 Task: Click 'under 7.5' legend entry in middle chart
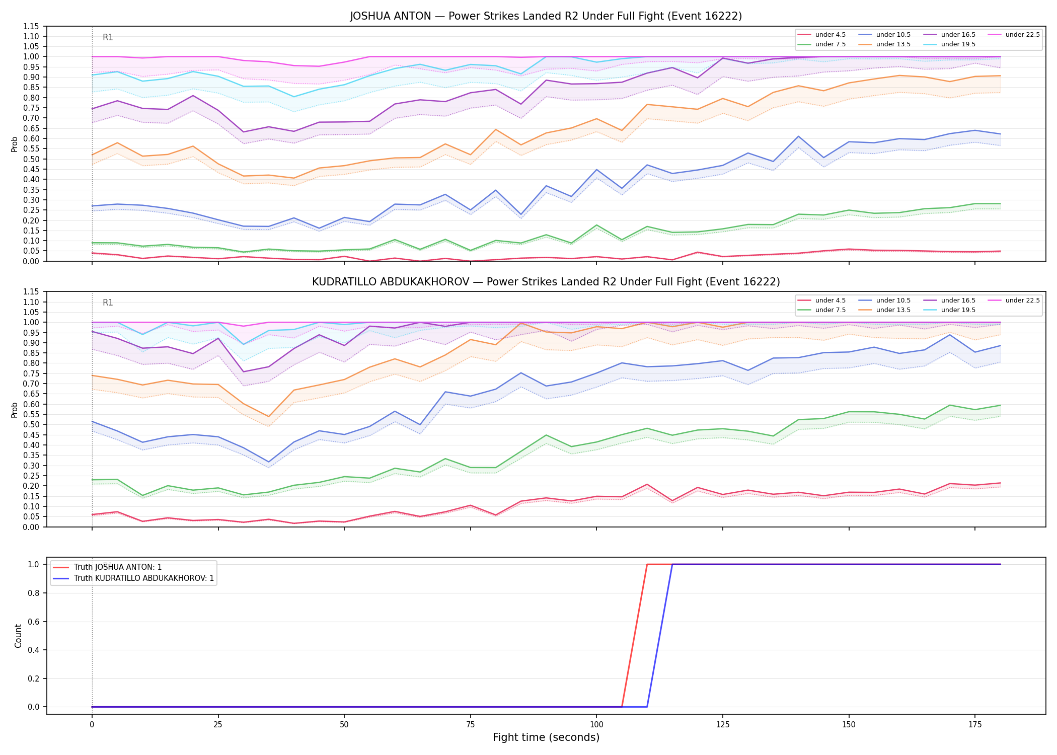pyautogui.click(x=822, y=310)
